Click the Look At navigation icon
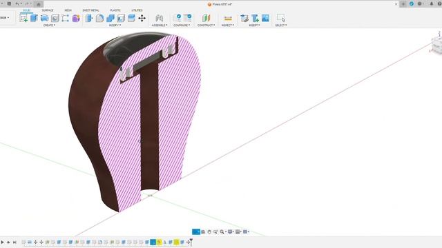The width and height of the screenshot is (442, 248). [x=203, y=231]
